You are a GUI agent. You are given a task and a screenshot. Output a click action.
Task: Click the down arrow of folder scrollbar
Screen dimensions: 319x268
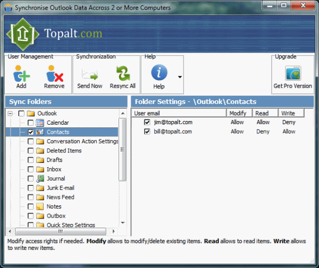[x=123, y=223]
